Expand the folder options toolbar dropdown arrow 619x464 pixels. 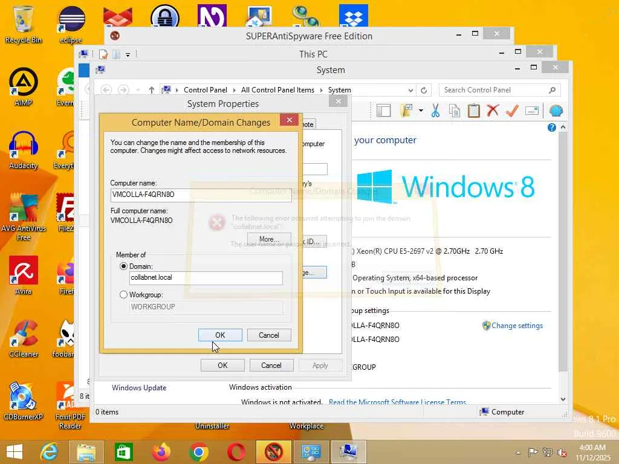click(421, 111)
